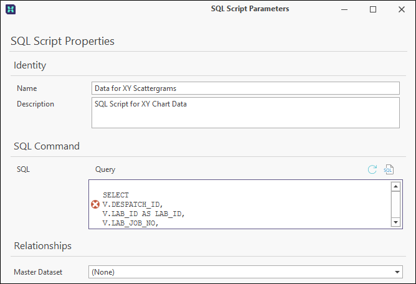This screenshot has width=416, height=284.
Task: Click into the Description text area
Action: click(245, 113)
